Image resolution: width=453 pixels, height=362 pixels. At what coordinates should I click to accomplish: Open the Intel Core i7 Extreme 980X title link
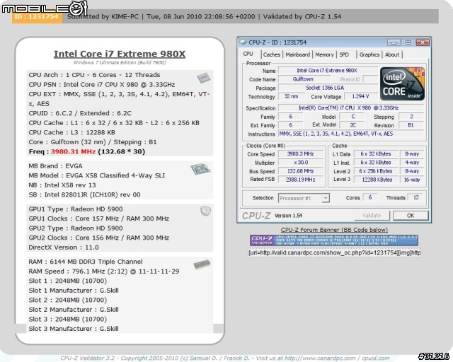[x=120, y=54]
